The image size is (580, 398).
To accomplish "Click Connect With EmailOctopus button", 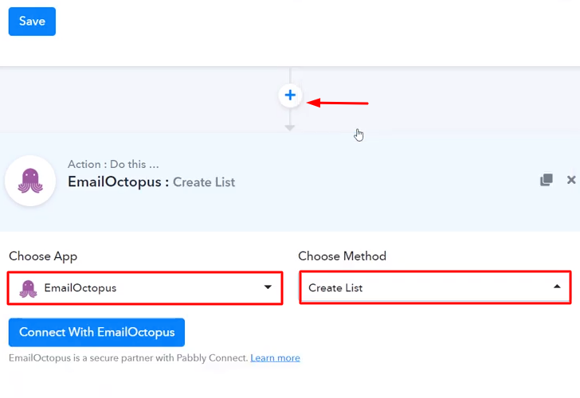I will tap(96, 332).
